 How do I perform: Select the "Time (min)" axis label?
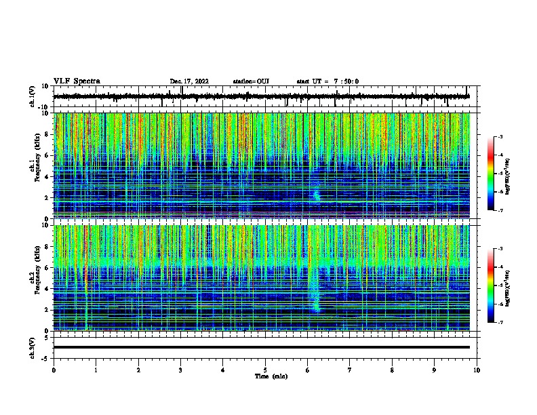271,376
